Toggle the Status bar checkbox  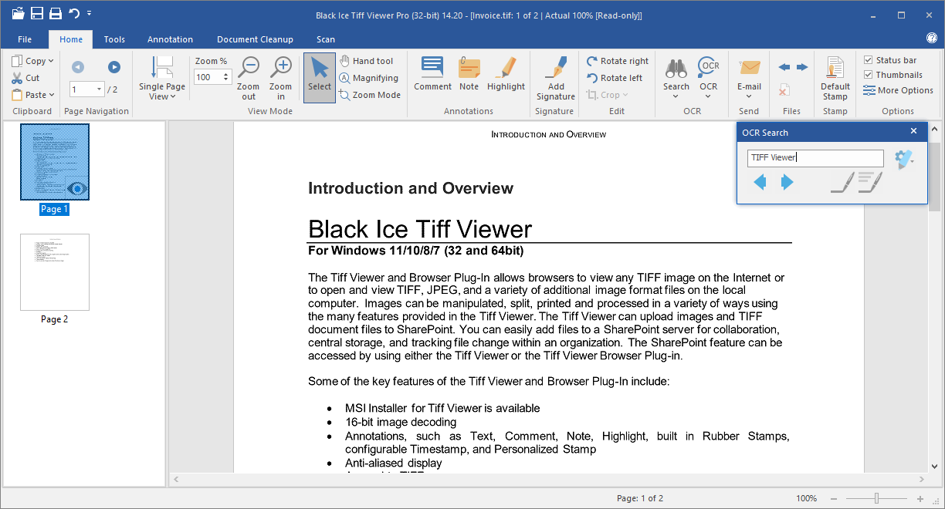(x=890, y=60)
